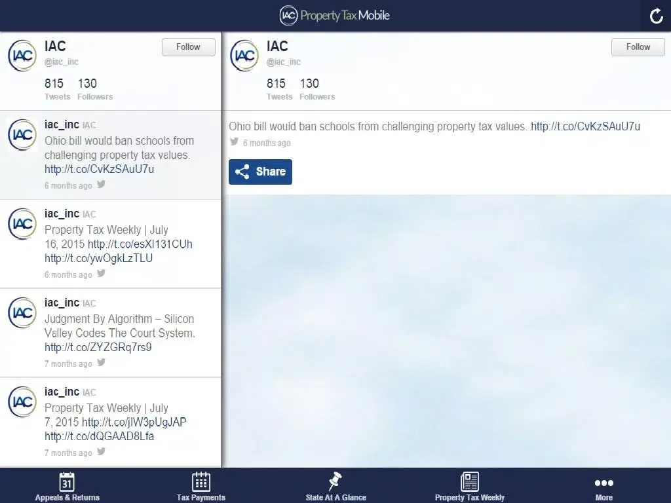671x503 pixels.
Task: Open link http://t.co/esXl131CUh
Action: [140, 244]
